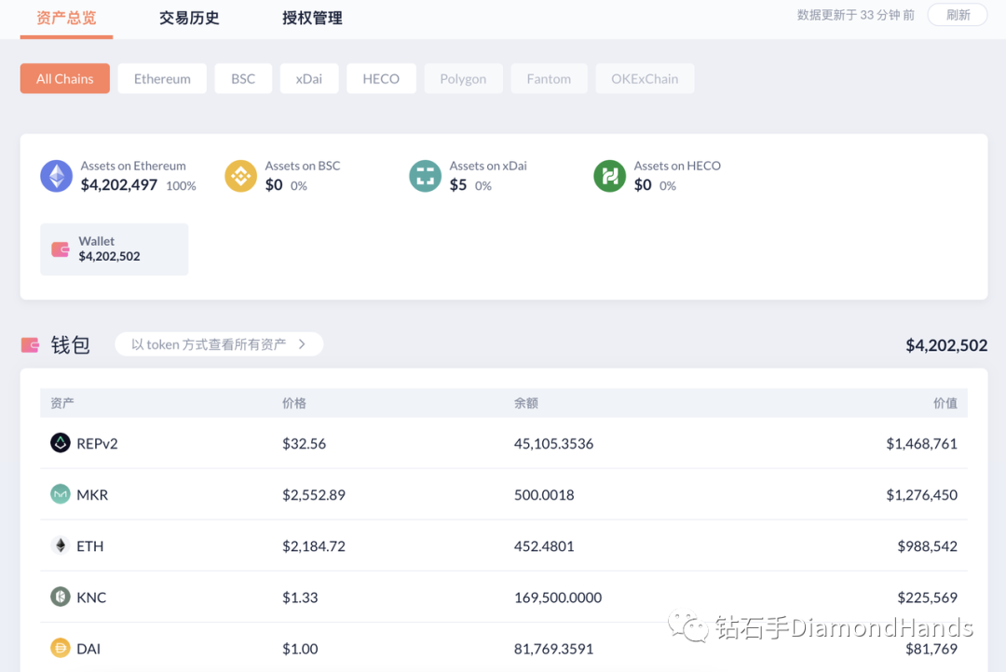1006x672 pixels.
Task: Click the Ethereum 100% share percentage
Action: point(181,186)
